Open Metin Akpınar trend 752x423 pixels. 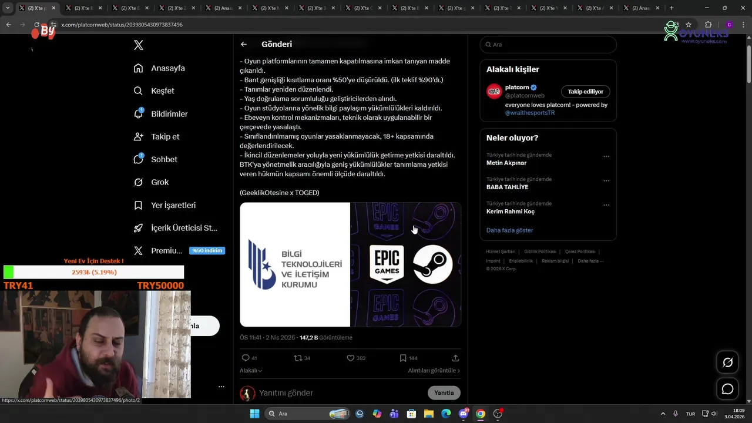pyautogui.click(x=506, y=163)
